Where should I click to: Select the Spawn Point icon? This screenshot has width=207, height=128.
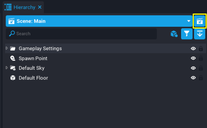(13, 58)
